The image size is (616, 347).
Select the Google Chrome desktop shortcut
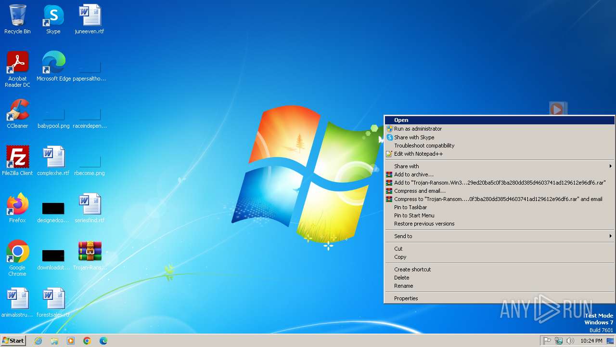(x=17, y=258)
